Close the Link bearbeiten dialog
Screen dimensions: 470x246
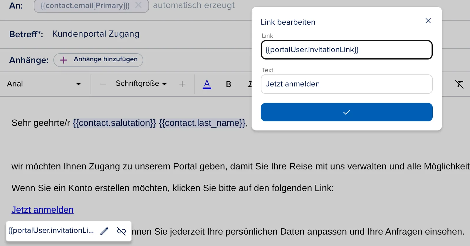[428, 21]
